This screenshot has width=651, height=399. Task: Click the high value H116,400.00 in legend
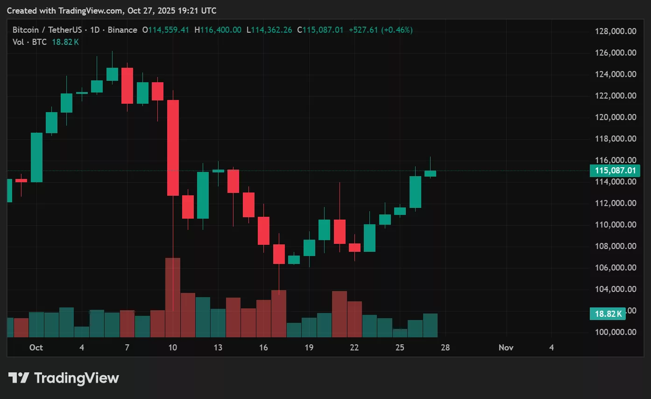(218, 29)
